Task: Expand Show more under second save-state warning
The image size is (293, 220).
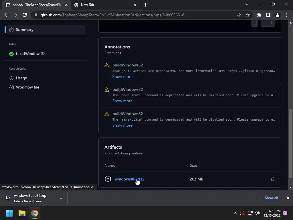Action: [x=122, y=101]
